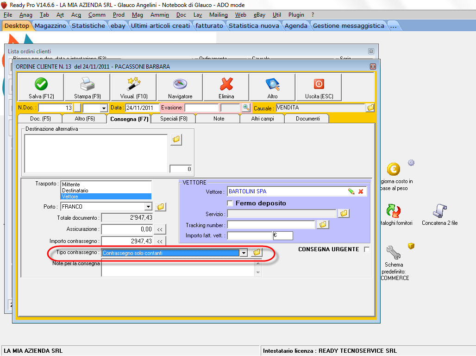Edit vettore with green pencil icon
The height and width of the screenshot is (356, 476).
(351, 191)
